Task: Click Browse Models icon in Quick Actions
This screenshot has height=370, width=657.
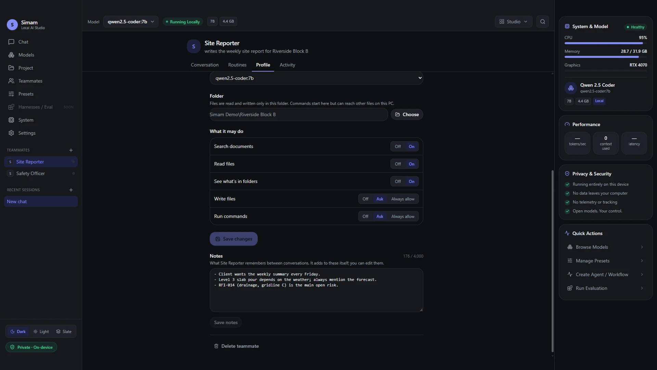Action: point(570,247)
